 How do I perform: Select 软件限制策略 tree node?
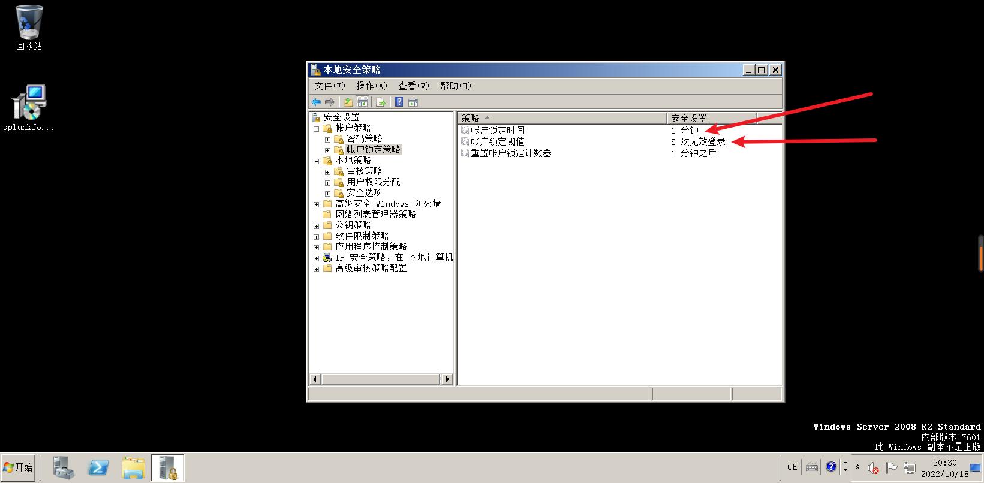point(362,236)
